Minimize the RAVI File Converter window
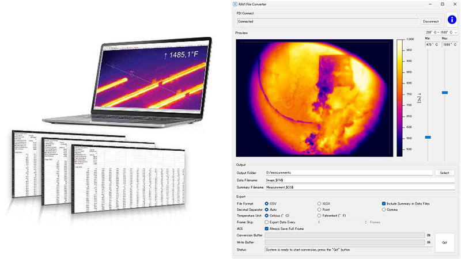 [x=430, y=3]
